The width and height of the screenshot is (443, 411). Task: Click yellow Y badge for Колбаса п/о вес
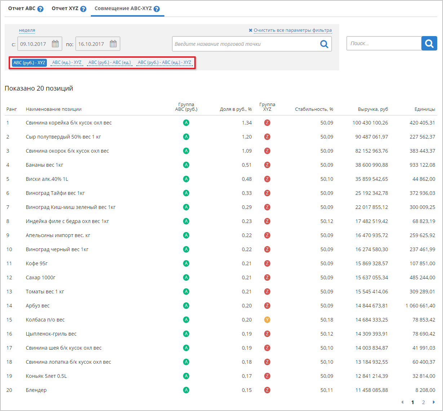[267, 320]
